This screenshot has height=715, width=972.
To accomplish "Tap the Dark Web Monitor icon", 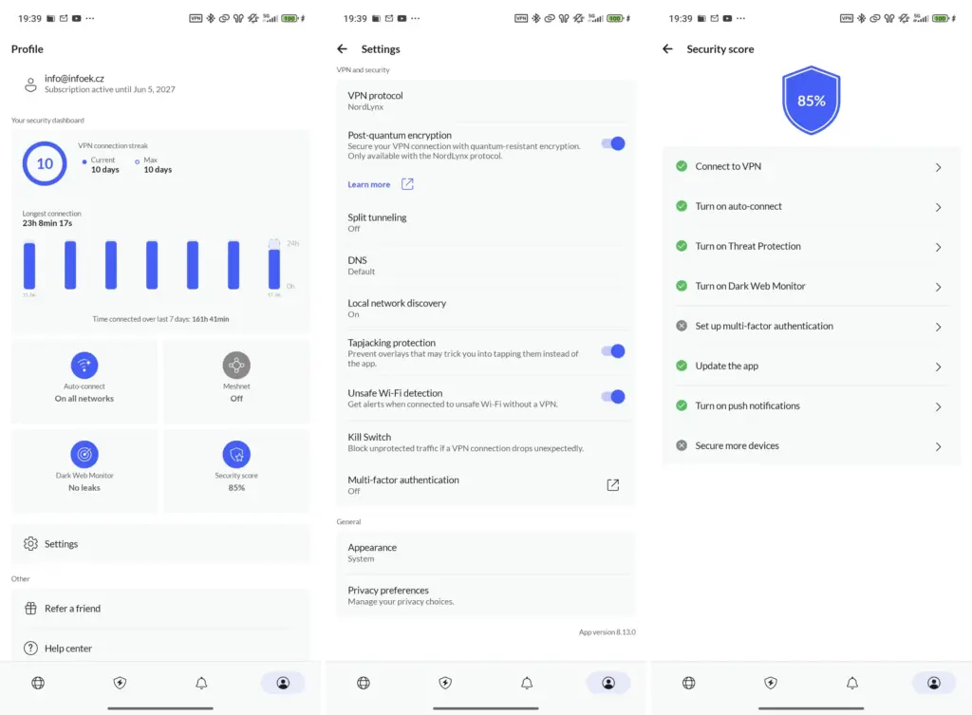I will pos(84,454).
